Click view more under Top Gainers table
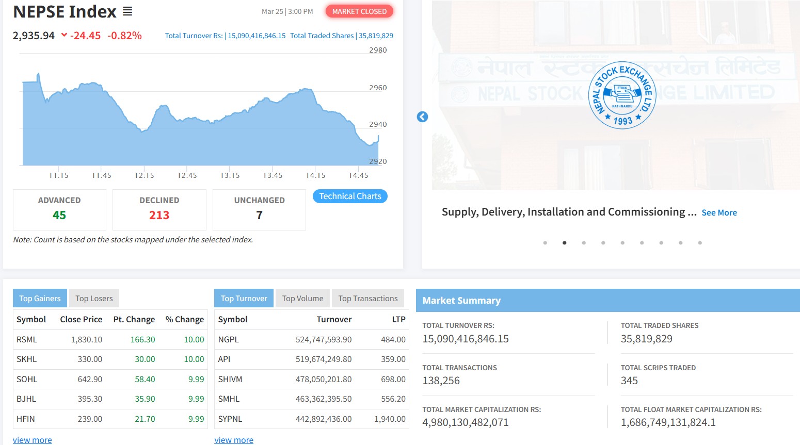Image resolution: width=800 pixels, height=445 pixels. (x=32, y=440)
